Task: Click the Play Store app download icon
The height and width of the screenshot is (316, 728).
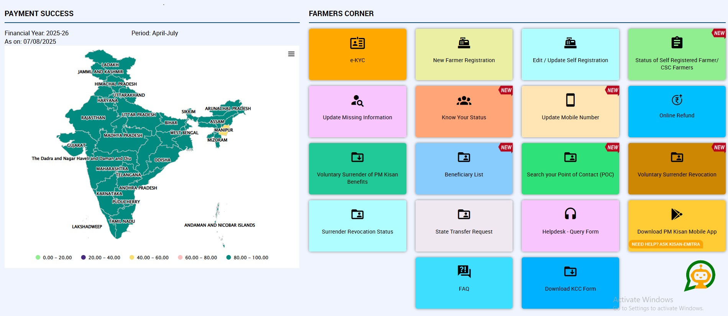Action: point(677,214)
